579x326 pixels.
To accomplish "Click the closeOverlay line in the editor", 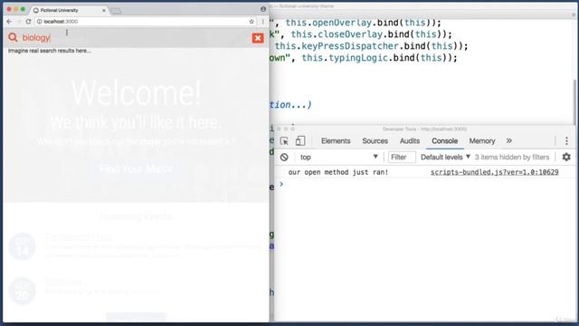I will [x=361, y=34].
